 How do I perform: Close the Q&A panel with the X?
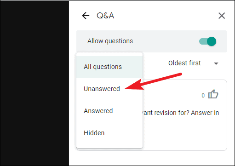point(222,16)
